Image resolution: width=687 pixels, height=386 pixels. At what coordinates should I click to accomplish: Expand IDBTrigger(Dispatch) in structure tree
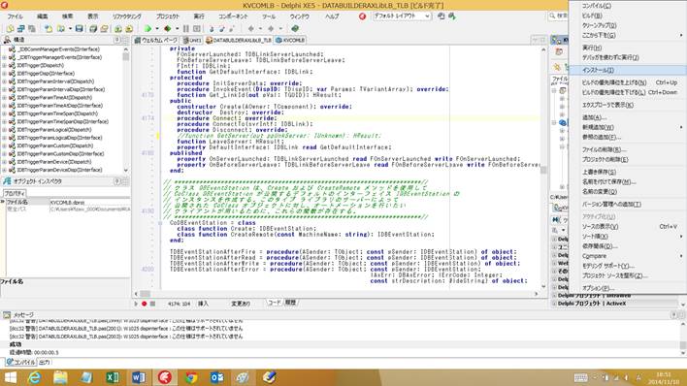coord(5,65)
